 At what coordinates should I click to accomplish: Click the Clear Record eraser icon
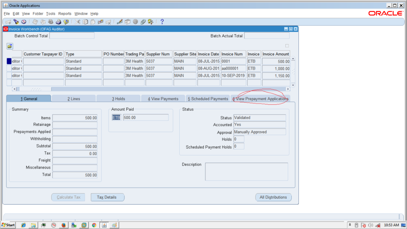[x=101, y=22]
